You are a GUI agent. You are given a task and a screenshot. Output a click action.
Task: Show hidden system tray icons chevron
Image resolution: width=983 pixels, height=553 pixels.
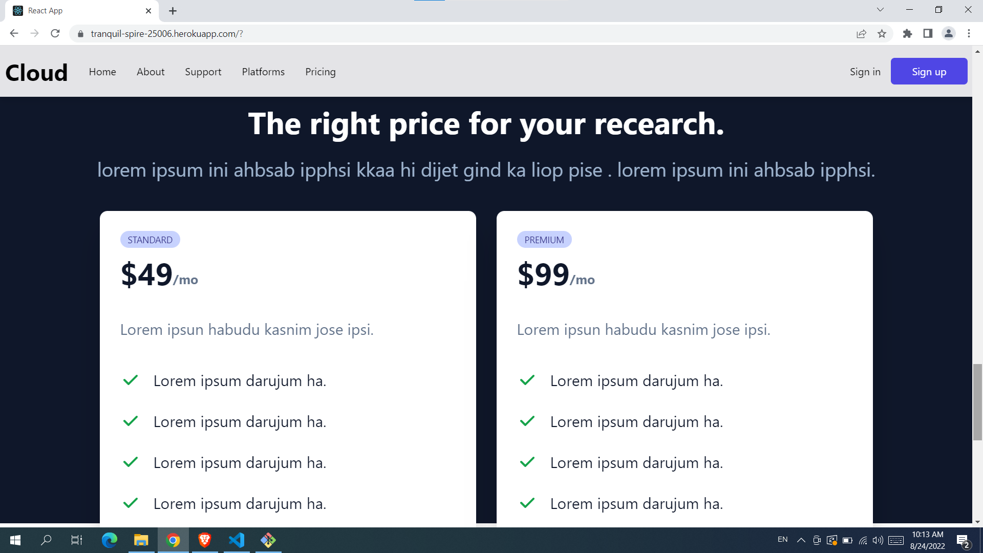pyautogui.click(x=801, y=540)
